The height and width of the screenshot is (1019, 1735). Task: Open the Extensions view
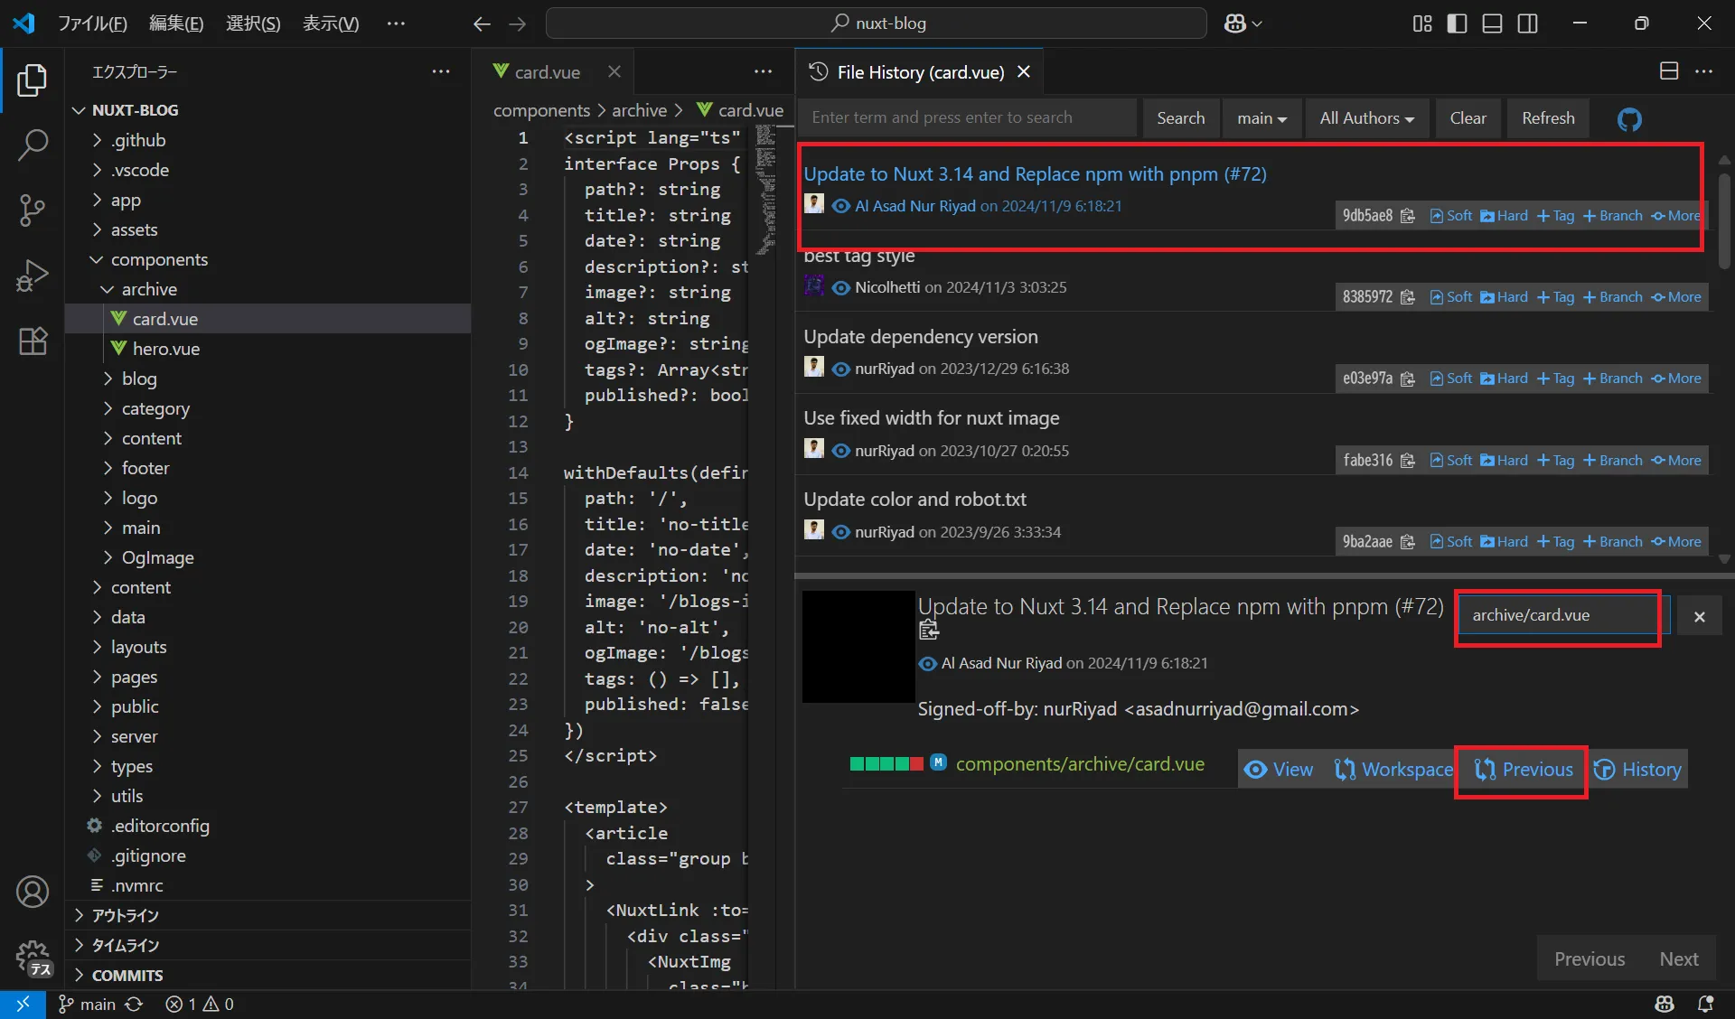(x=33, y=341)
